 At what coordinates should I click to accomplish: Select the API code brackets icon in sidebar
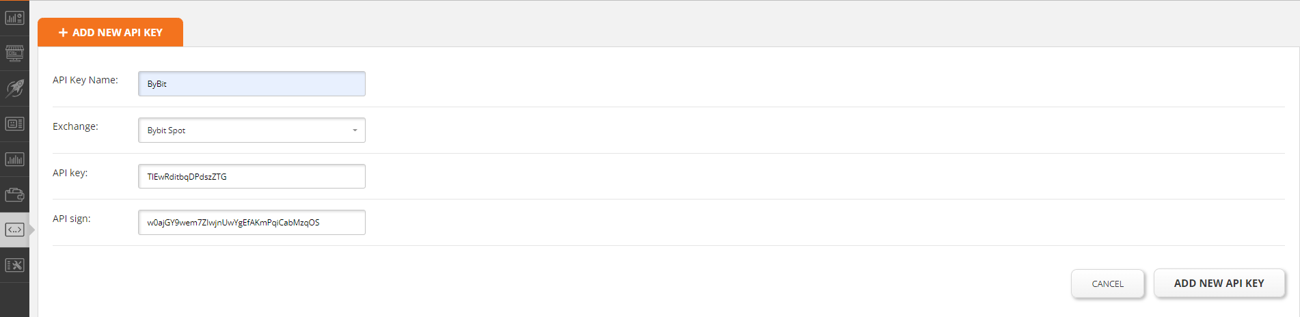tap(14, 230)
